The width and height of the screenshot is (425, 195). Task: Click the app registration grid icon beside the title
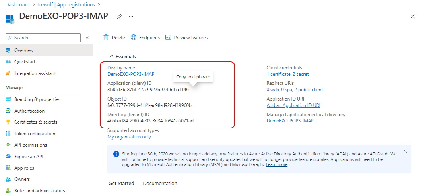[10, 19]
